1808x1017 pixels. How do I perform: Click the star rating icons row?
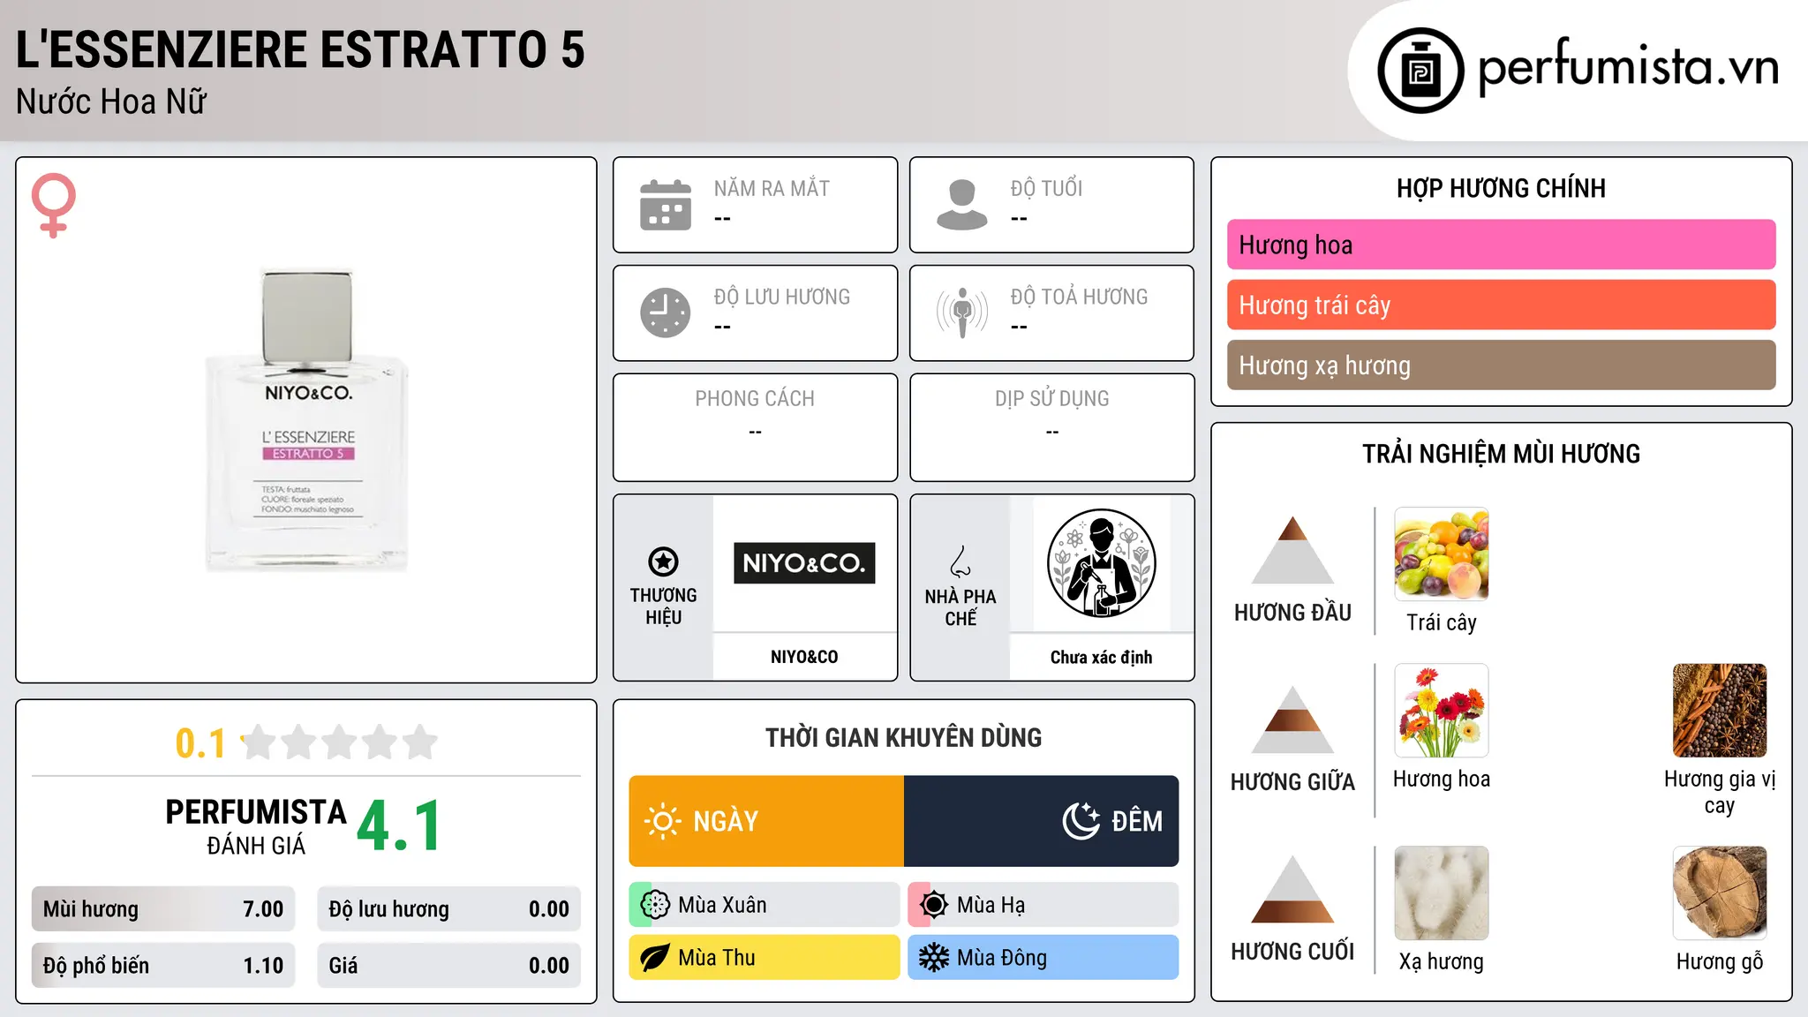click(x=340, y=742)
